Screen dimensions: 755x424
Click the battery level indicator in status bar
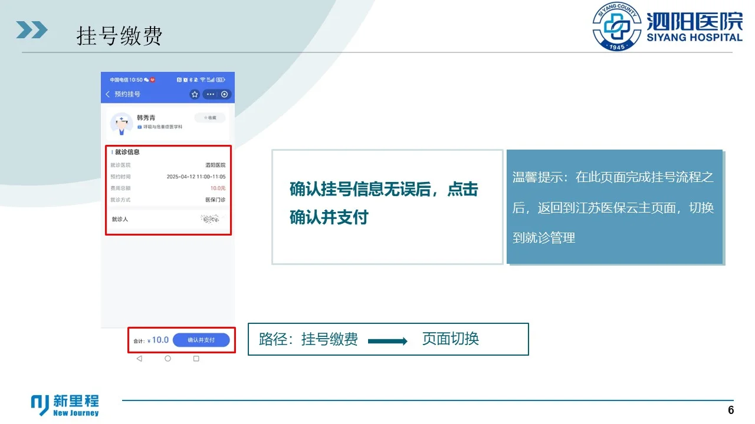coord(221,79)
